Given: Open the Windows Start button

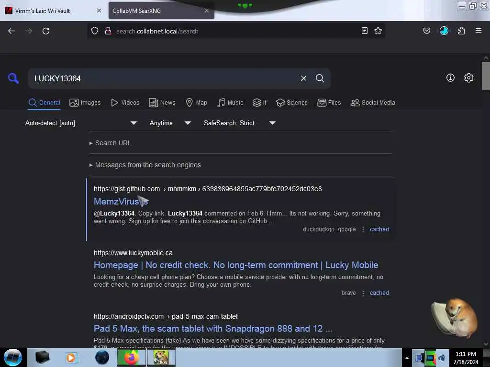Looking at the screenshot, I should tap(13, 357).
